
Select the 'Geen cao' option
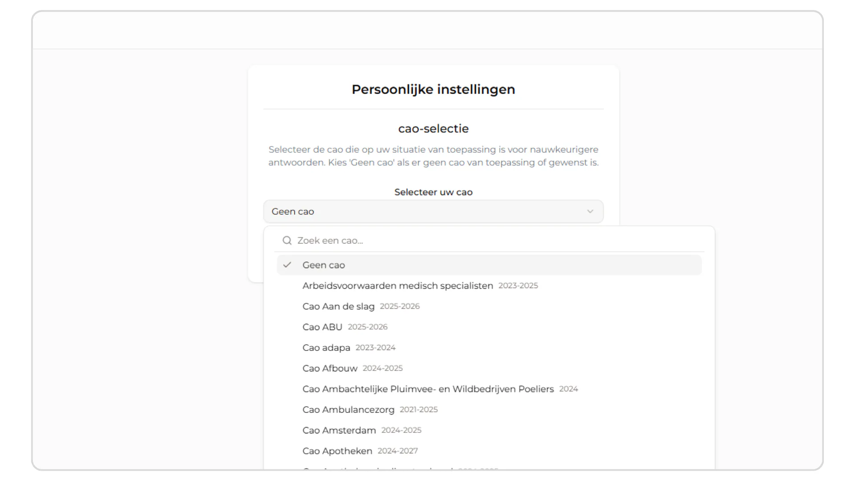tap(324, 265)
